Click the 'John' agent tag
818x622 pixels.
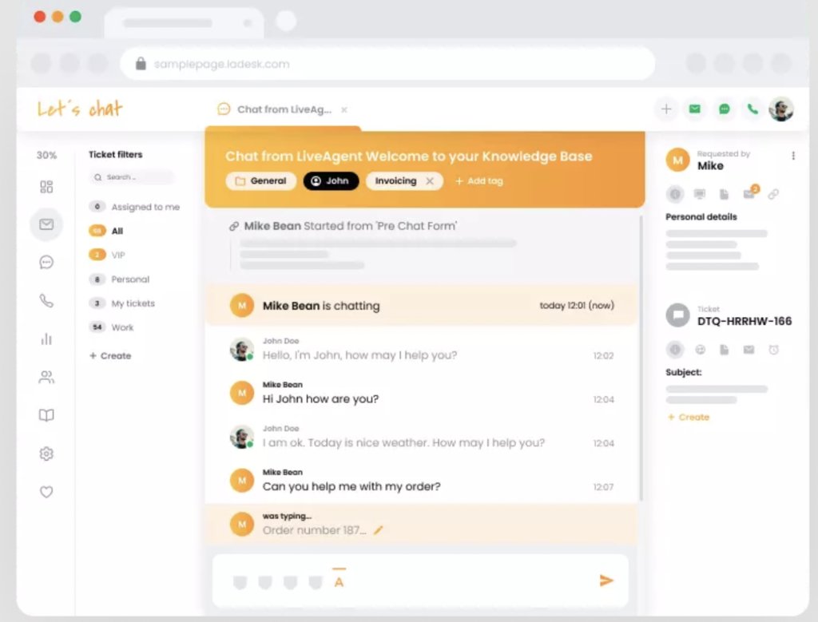pyautogui.click(x=331, y=181)
